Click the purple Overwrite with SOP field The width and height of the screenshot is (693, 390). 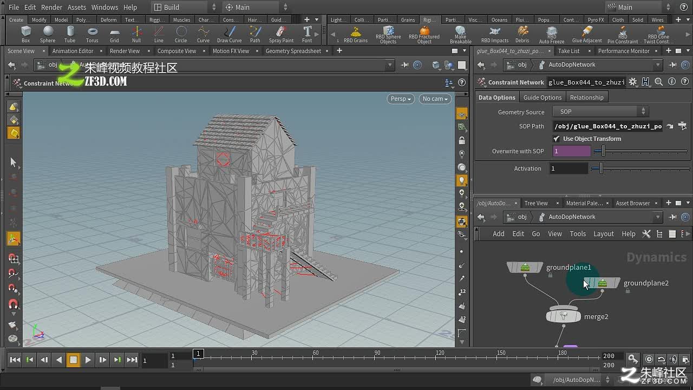(x=572, y=152)
